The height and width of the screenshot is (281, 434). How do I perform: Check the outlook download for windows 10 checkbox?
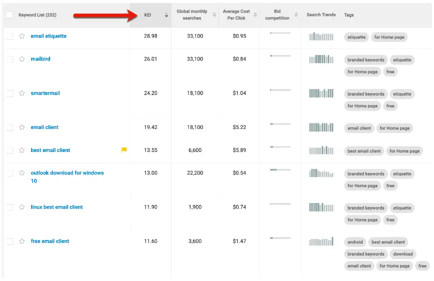click(10, 173)
